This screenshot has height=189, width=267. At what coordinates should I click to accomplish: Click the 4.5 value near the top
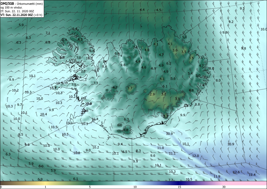159,10
